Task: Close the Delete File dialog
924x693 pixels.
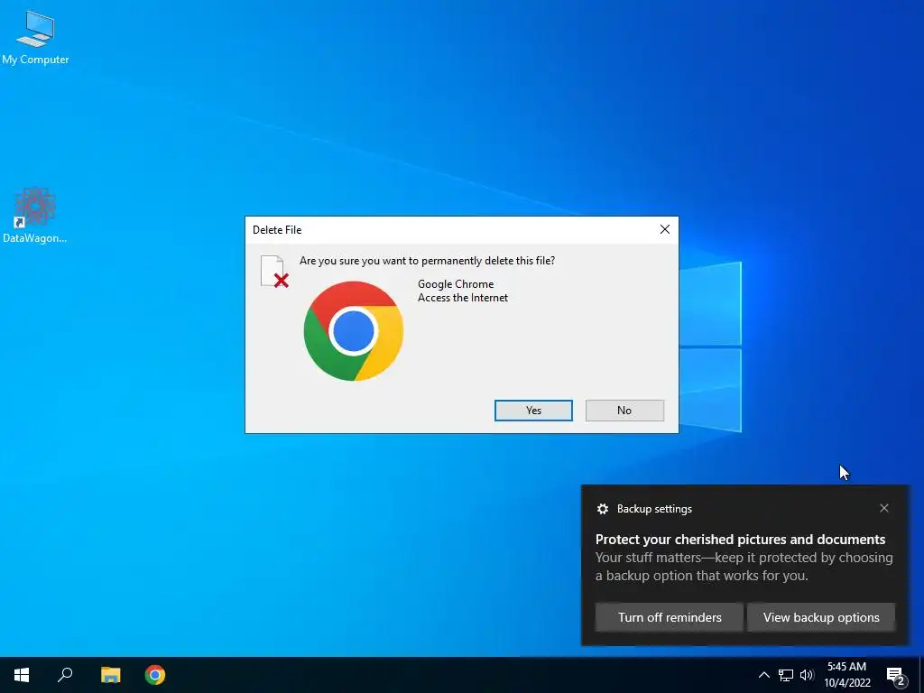Action: pyautogui.click(x=665, y=229)
